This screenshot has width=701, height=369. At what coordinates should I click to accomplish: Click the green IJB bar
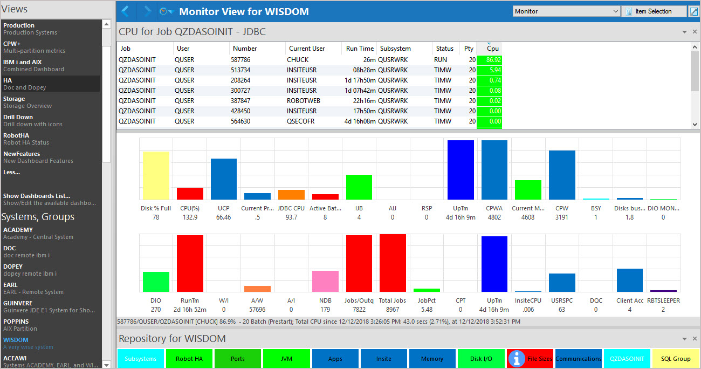point(359,187)
